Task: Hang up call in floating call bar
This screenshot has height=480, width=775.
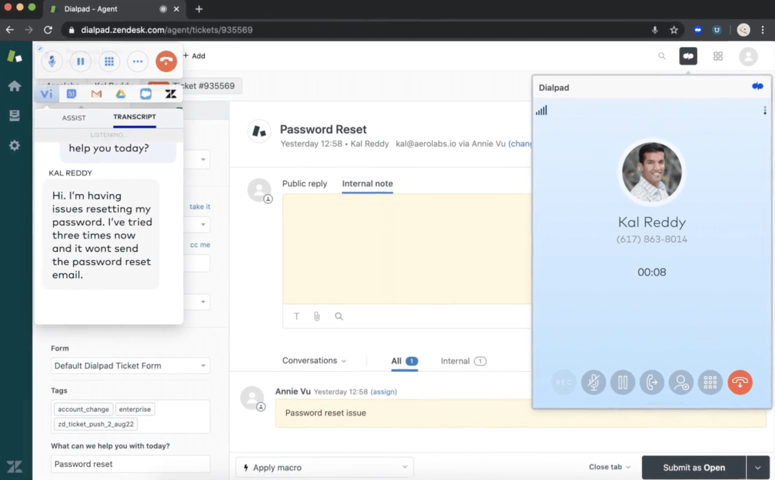Action: (x=166, y=61)
